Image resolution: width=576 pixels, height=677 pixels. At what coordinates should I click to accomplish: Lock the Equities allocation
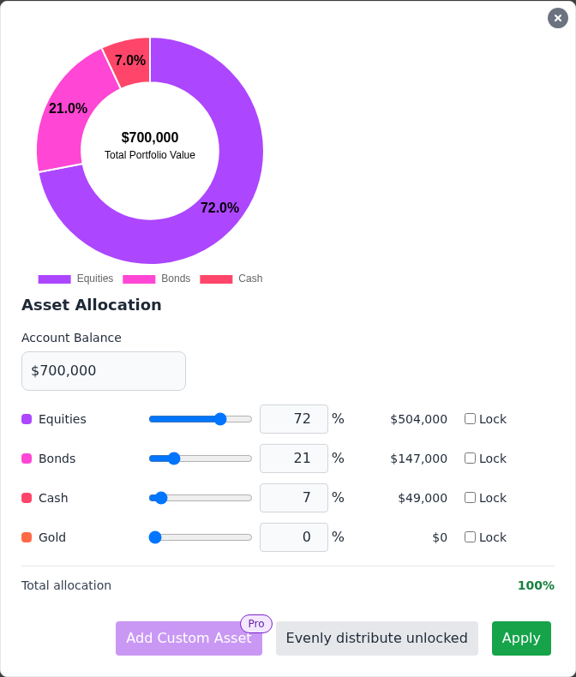[x=470, y=419]
